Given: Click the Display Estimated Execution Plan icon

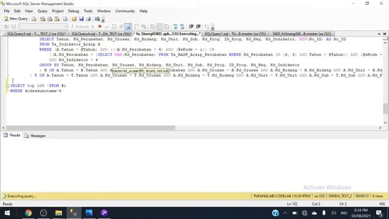Looking at the screenshot, I should click(x=114, y=27).
